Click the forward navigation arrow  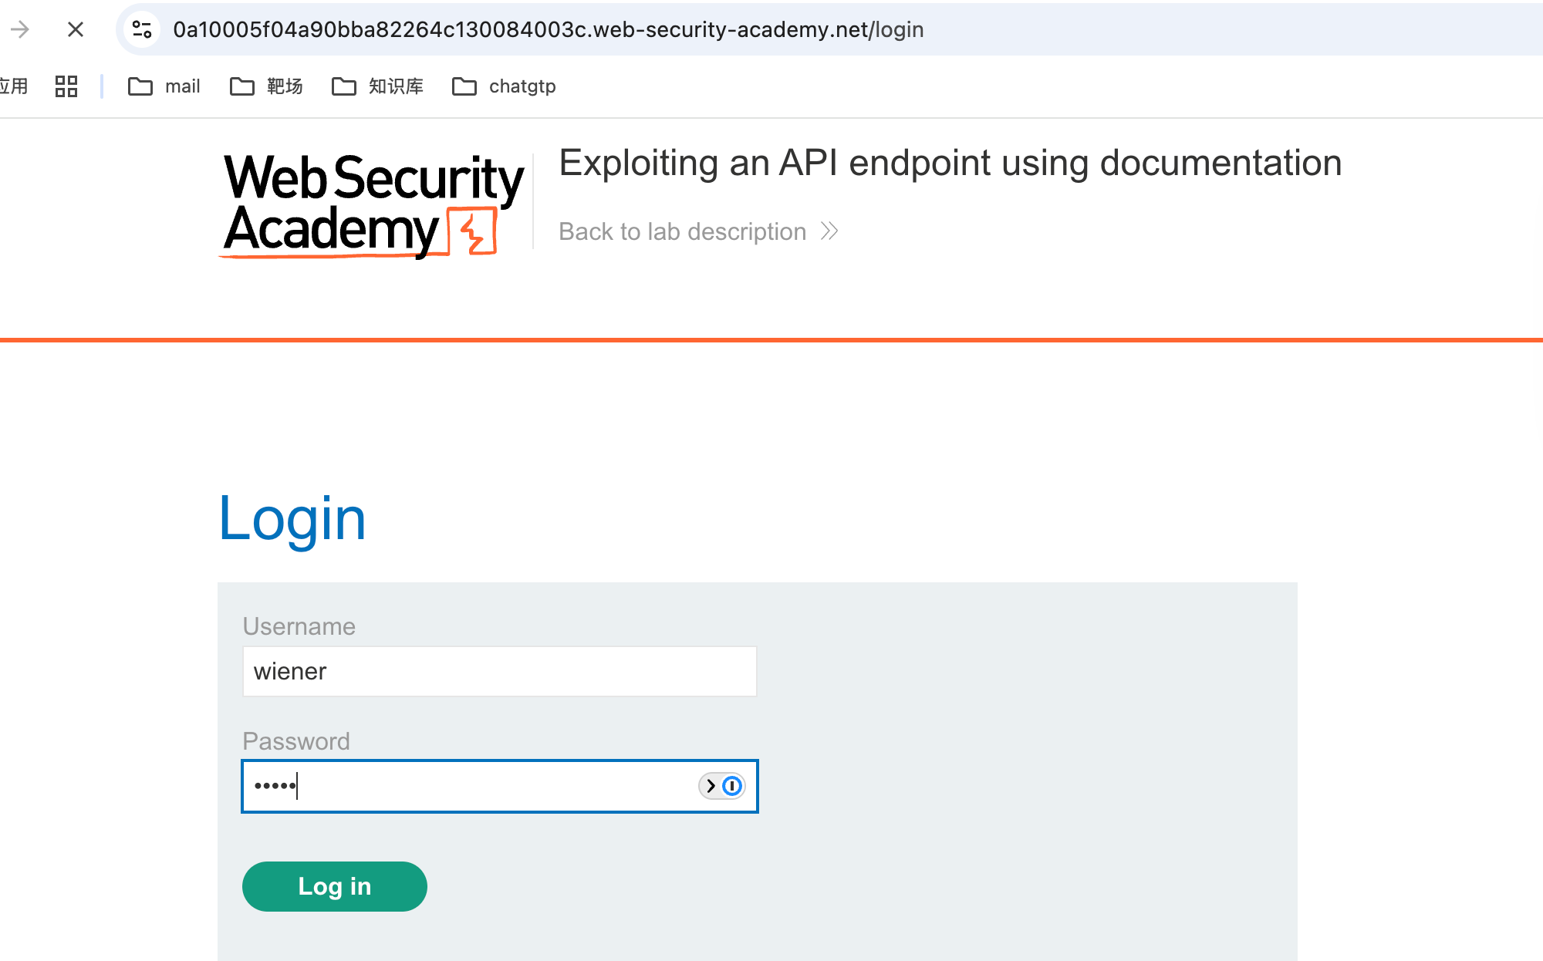[x=21, y=29]
